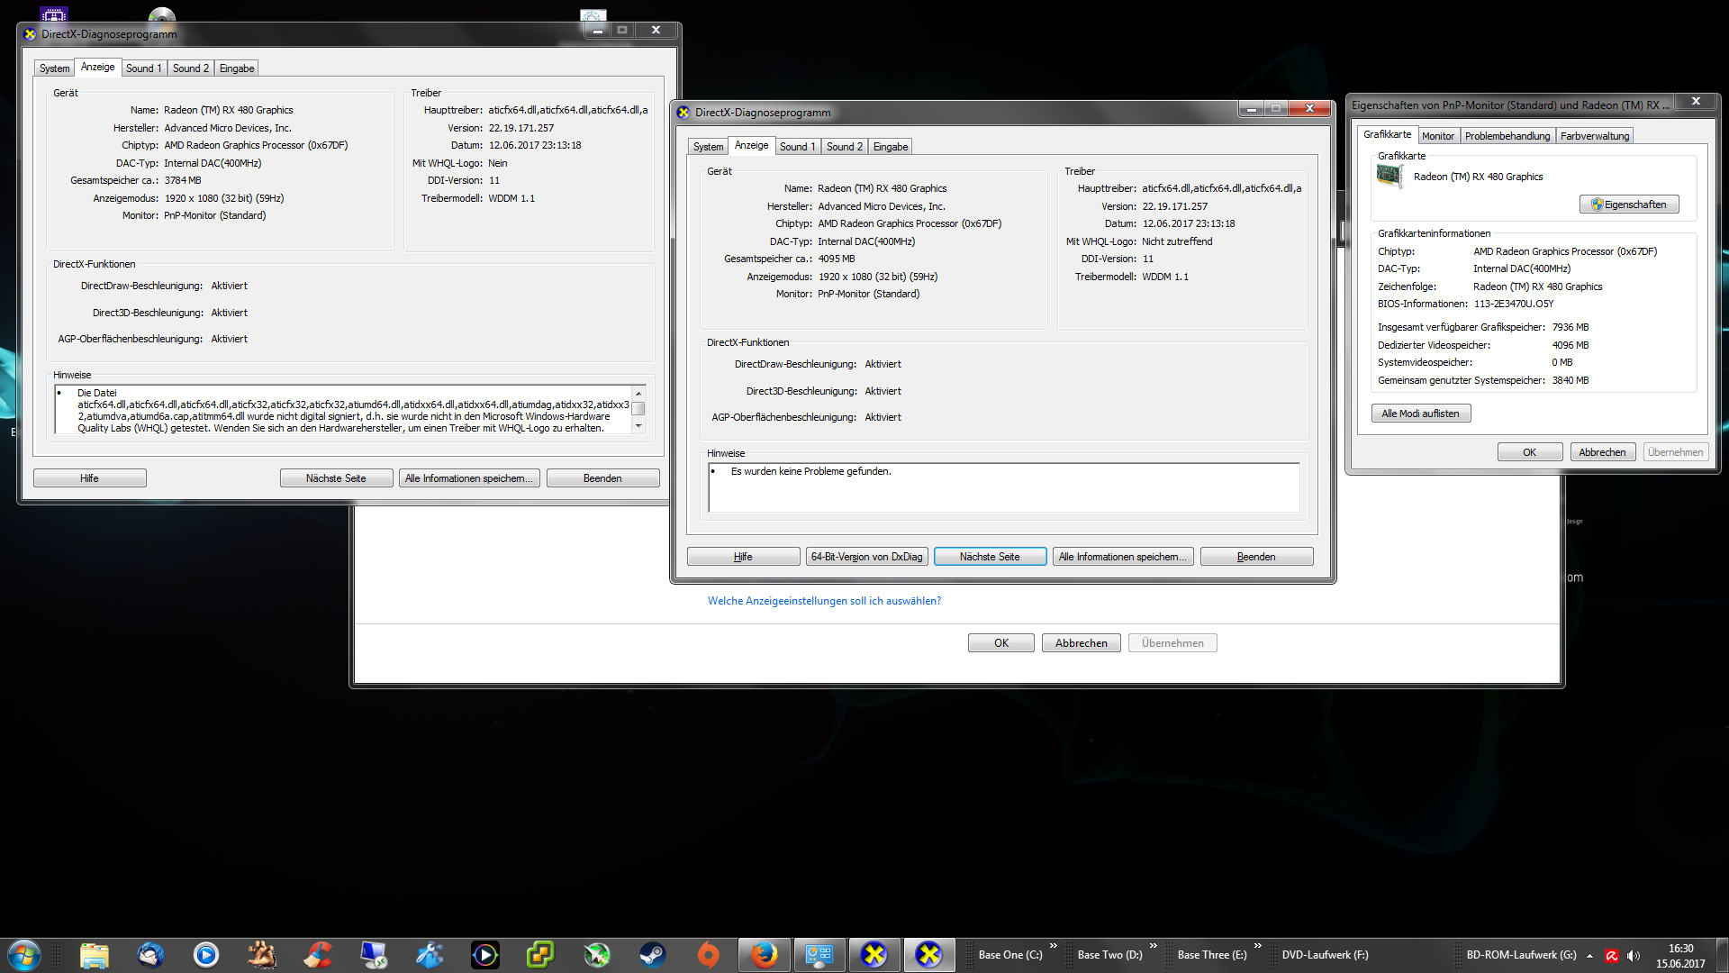Click the Radeon graphics card icon
The height and width of the screenshot is (973, 1729).
coord(1390,177)
